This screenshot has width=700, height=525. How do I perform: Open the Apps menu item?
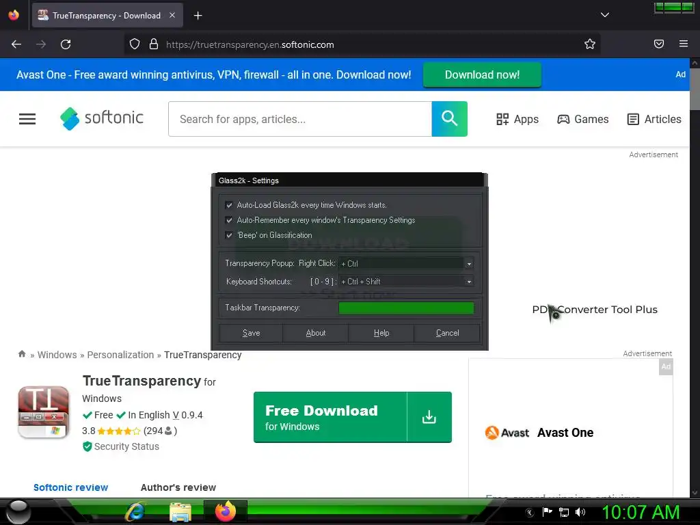pos(517,119)
